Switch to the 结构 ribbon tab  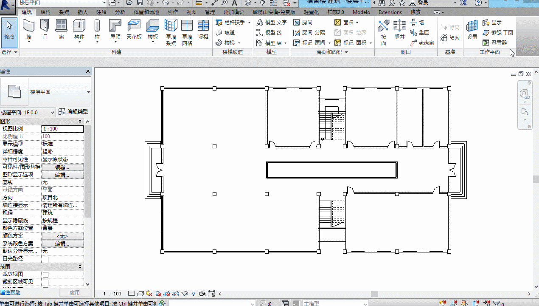(x=45, y=12)
